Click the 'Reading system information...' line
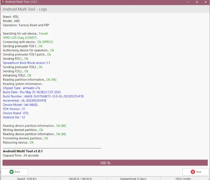 [23, 84]
